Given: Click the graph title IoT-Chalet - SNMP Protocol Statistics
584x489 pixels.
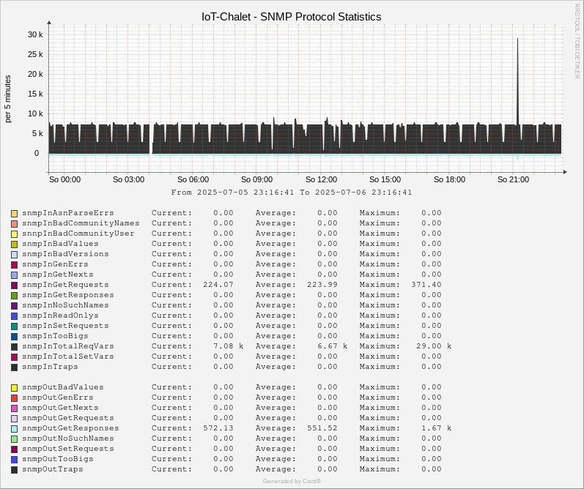Looking at the screenshot, I should coord(291,17).
